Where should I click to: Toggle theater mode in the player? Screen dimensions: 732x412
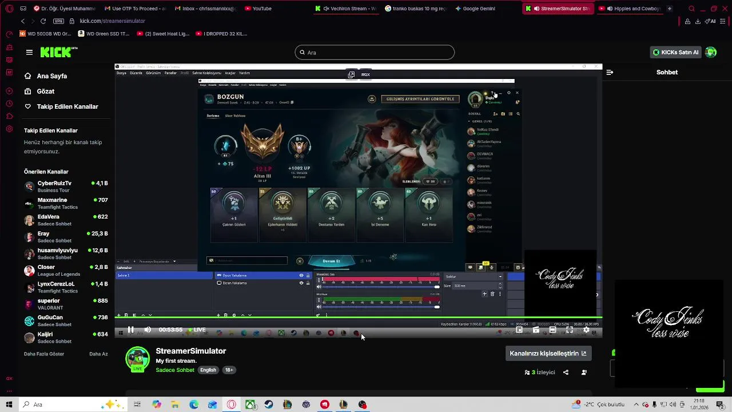[x=552, y=330]
